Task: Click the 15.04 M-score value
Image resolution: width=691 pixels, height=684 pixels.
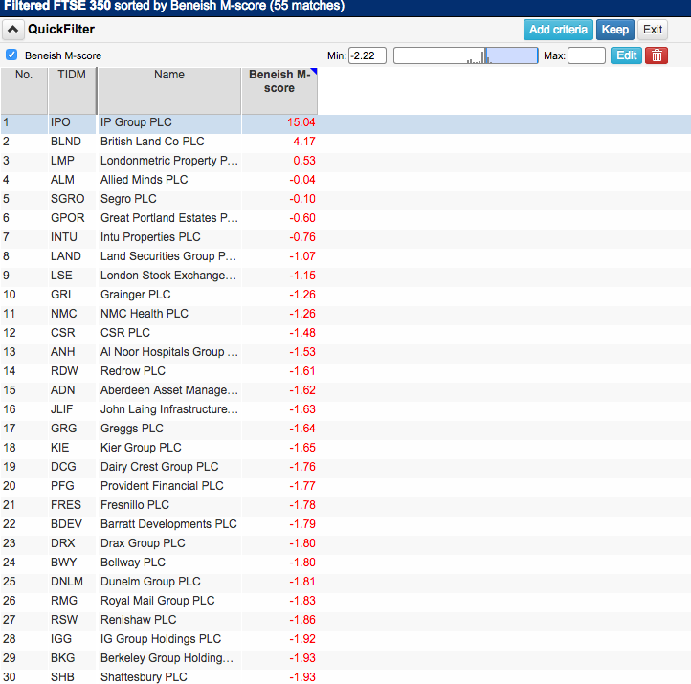Action: 301,122
